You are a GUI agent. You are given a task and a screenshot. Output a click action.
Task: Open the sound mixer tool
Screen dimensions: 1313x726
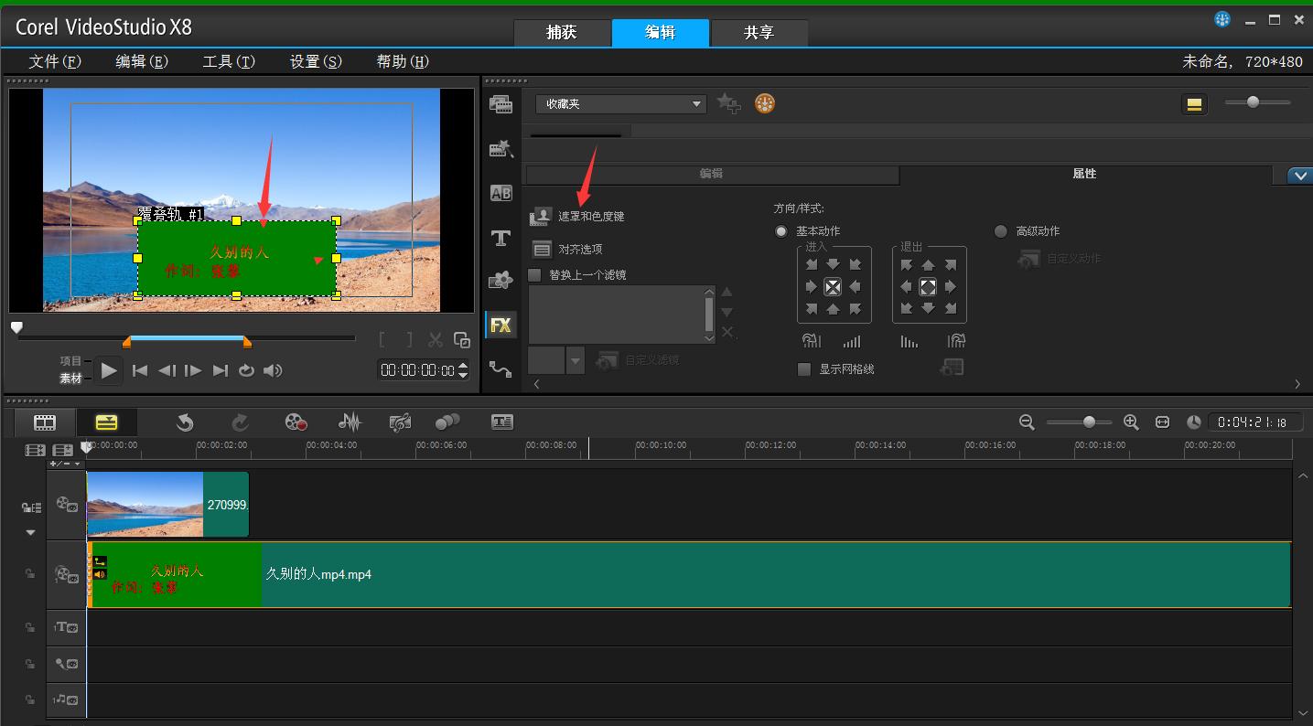coord(350,422)
